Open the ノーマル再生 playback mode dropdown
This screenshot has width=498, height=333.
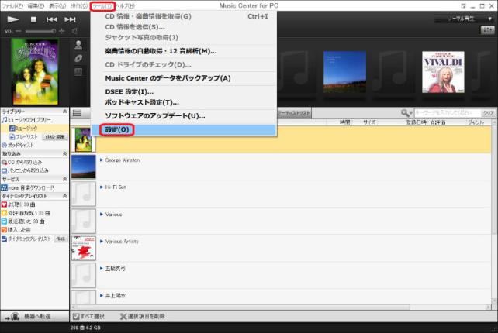click(465, 19)
